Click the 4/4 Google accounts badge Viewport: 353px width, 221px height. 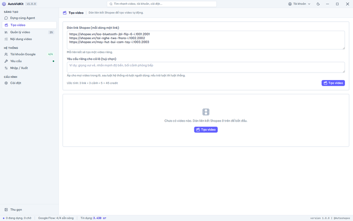click(x=50, y=54)
